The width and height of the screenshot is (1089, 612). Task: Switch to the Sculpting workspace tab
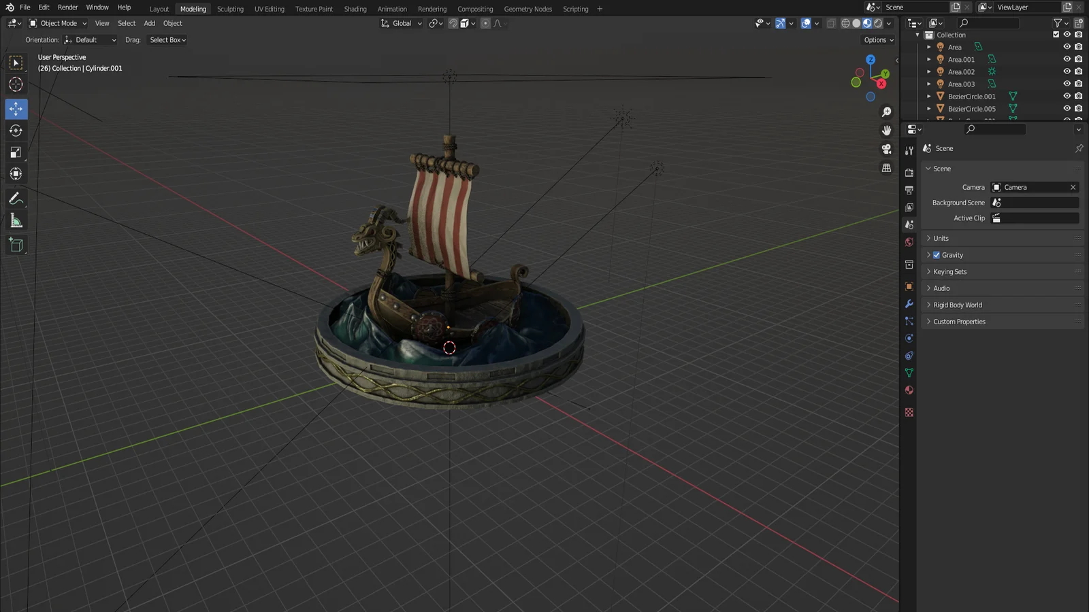pos(230,9)
